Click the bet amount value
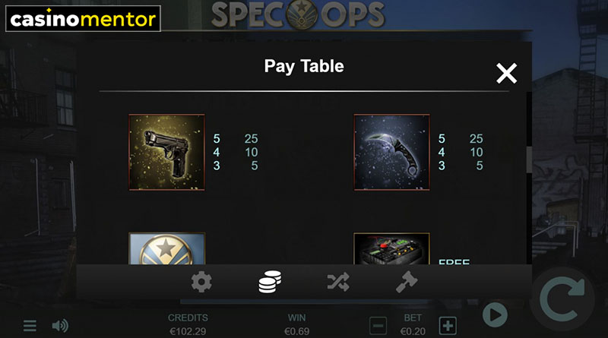The image size is (608, 338). [x=413, y=331]
